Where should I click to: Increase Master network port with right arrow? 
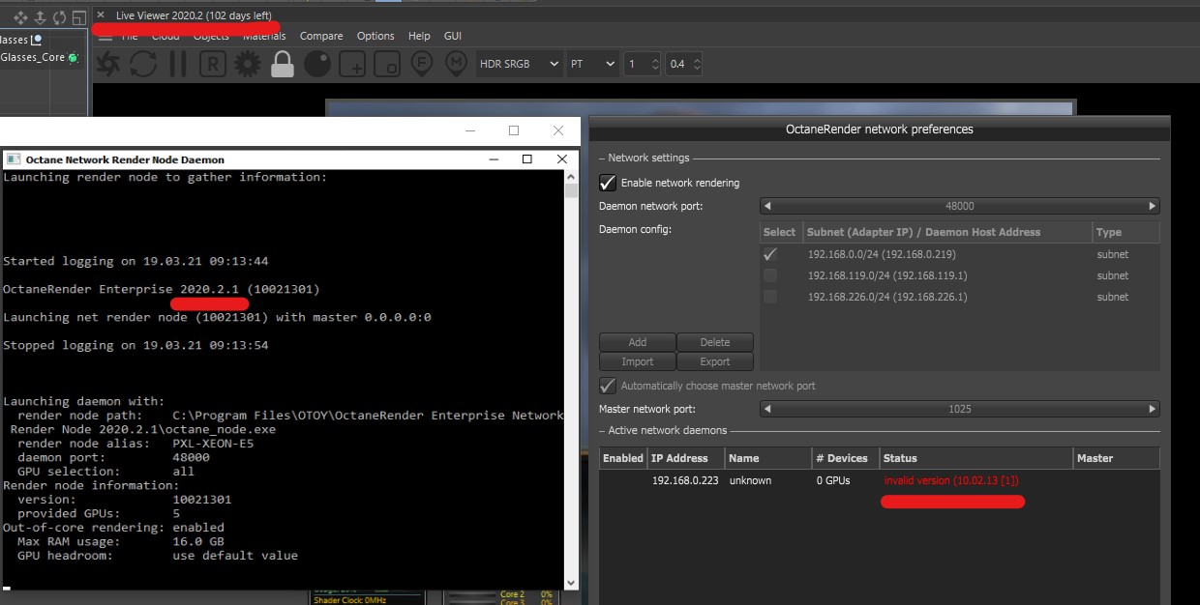[x=1153, y=409]
